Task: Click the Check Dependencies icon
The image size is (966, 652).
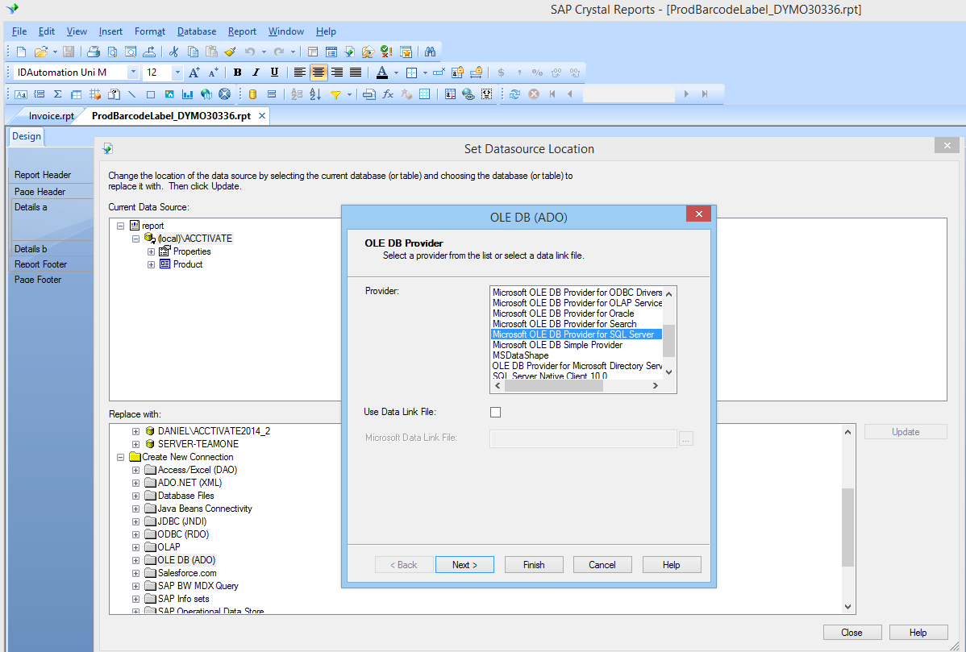Action: pos(386,52)
